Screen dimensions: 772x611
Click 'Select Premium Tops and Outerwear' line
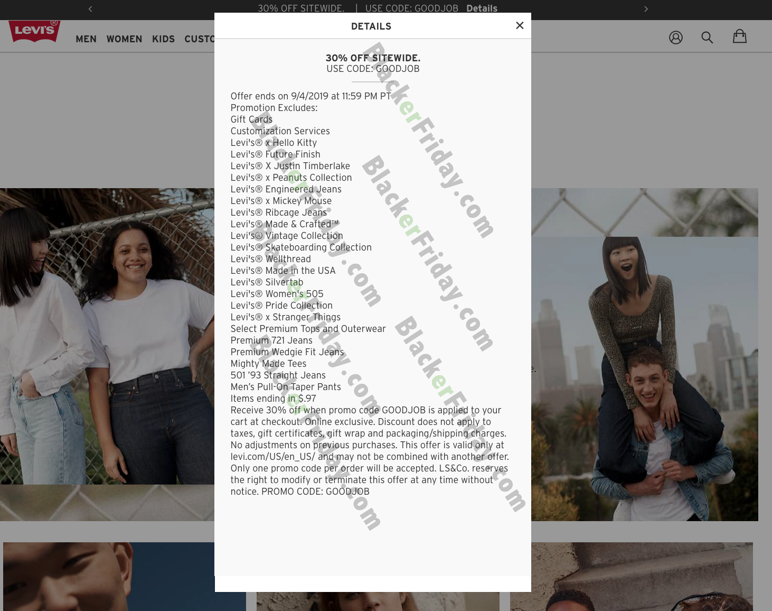308,329
